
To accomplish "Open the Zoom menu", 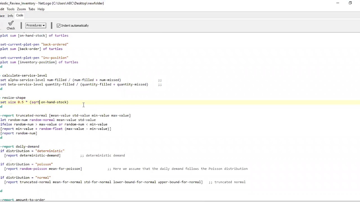I will (21, 9).
